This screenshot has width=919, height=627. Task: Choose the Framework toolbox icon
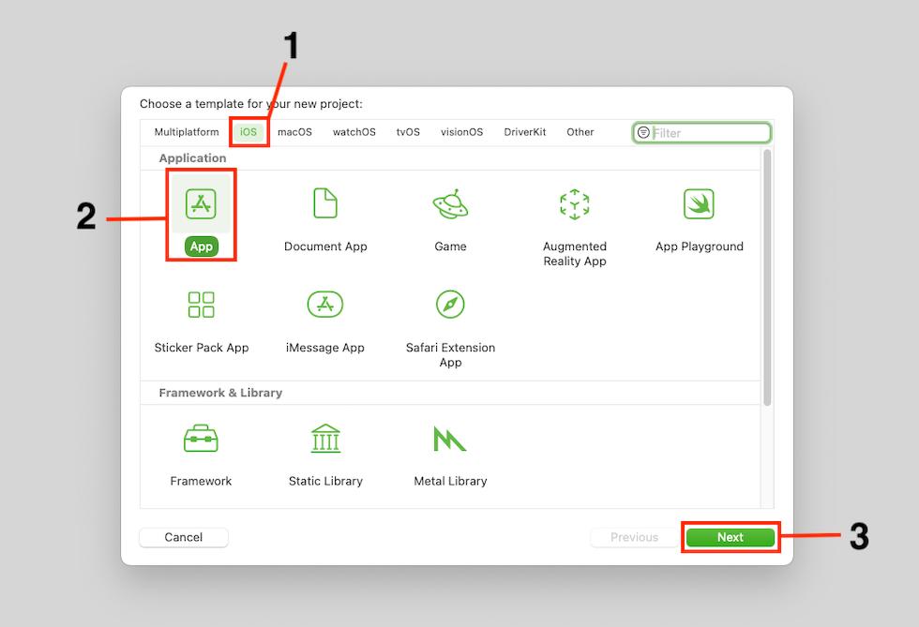[201, 439]
